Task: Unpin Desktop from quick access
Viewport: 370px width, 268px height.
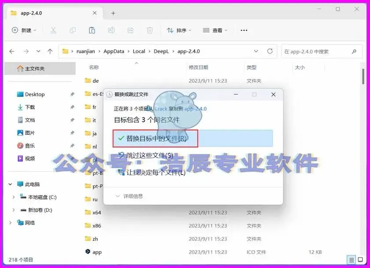Action: click(x=72, y=94)
